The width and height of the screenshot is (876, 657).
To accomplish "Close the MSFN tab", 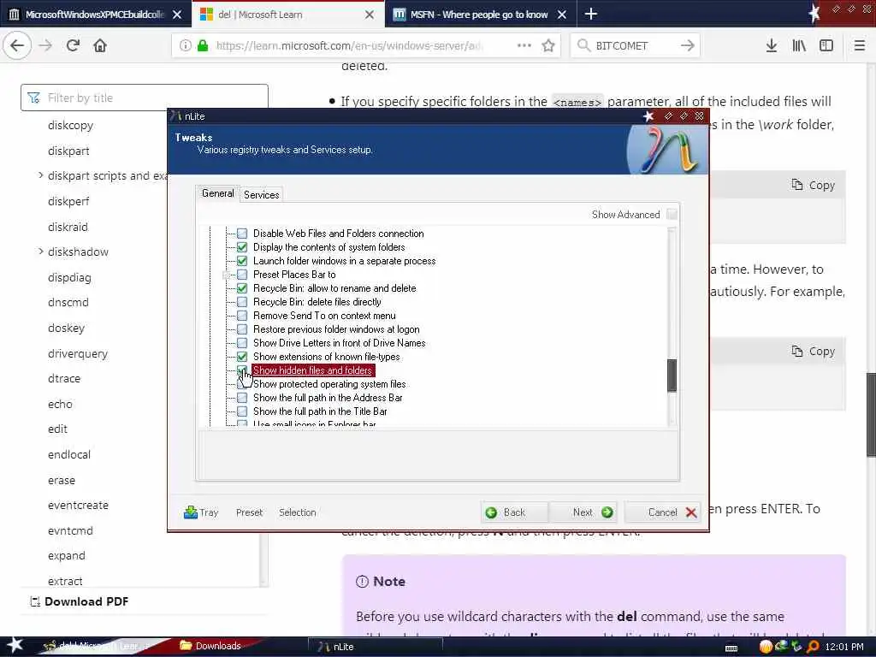I will coord(562,15).
